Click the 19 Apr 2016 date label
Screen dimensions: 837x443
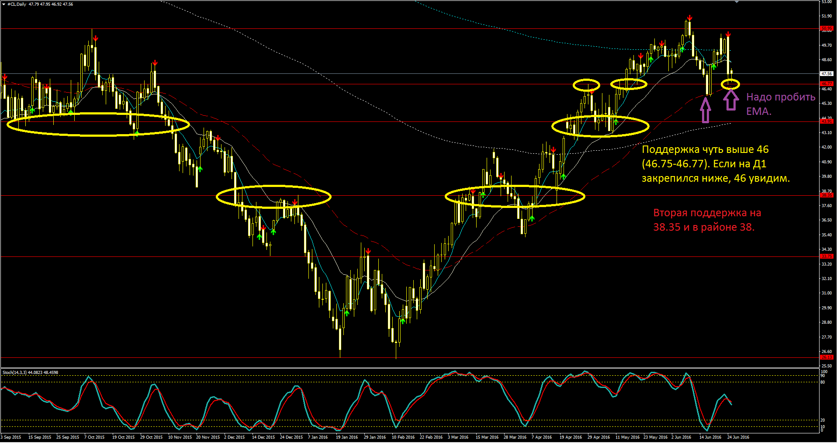click(x=571, y=437)
